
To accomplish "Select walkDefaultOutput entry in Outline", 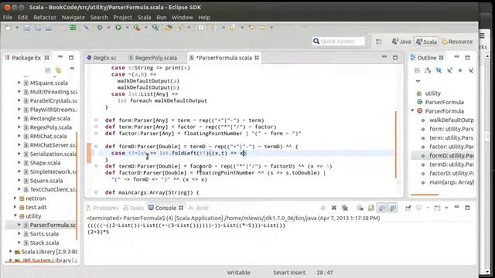I will point(451,120).
